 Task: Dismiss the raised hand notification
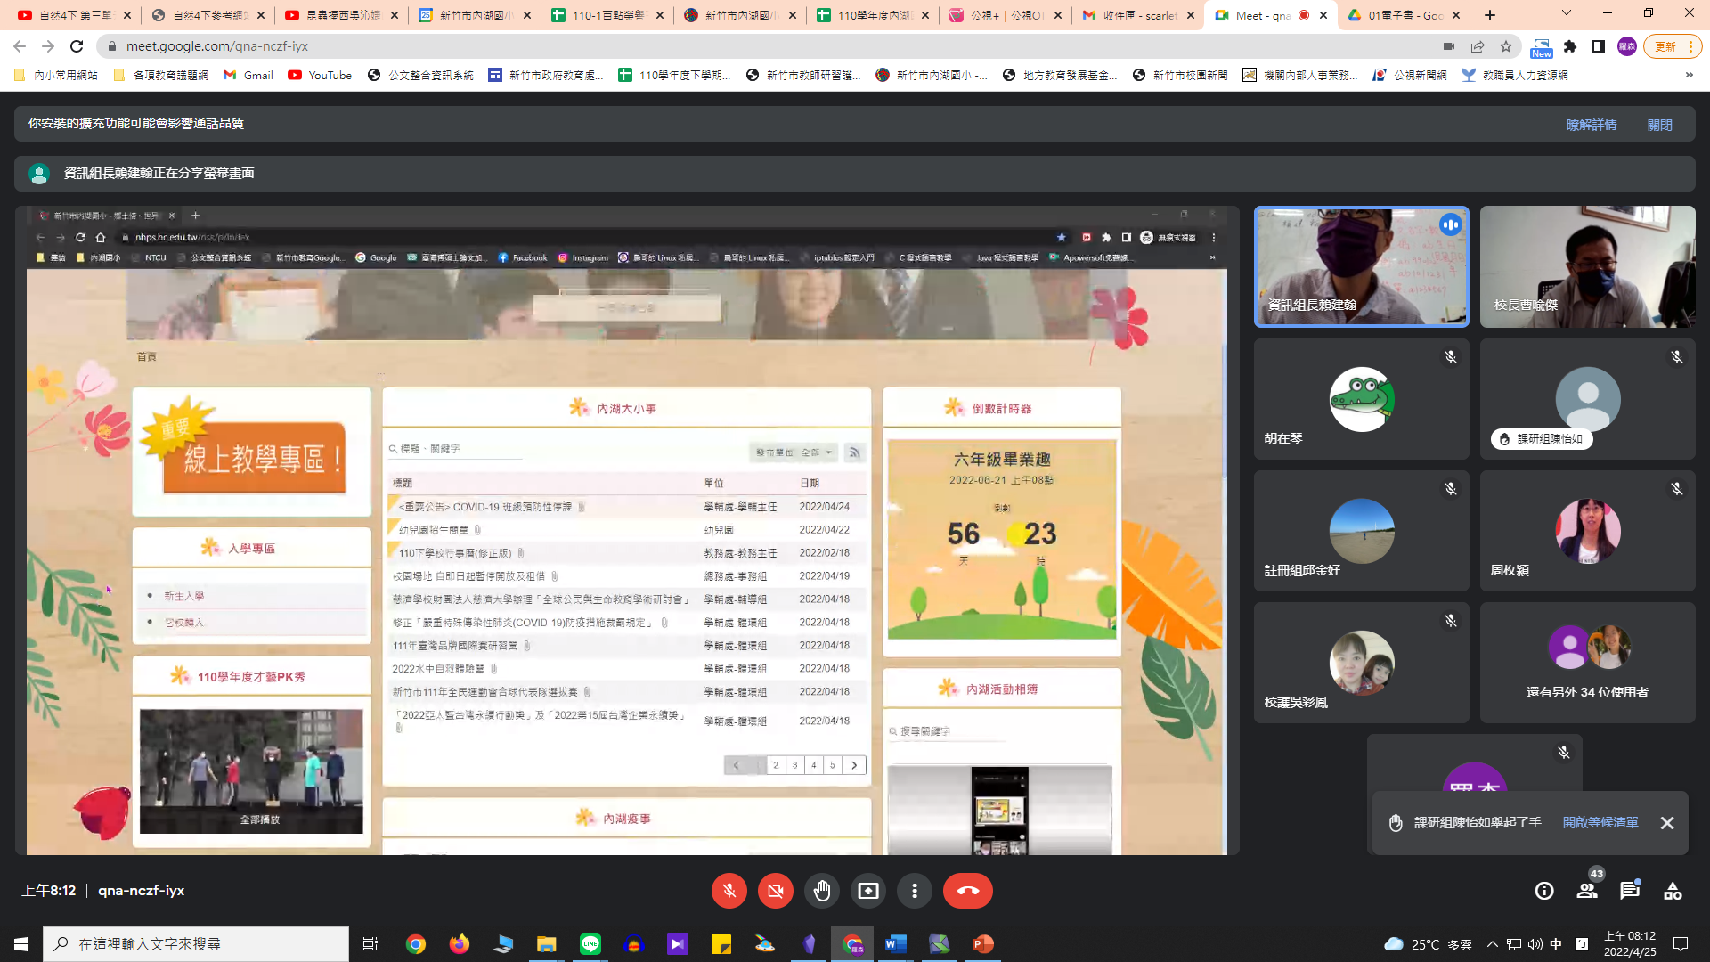pos(1667,823)
